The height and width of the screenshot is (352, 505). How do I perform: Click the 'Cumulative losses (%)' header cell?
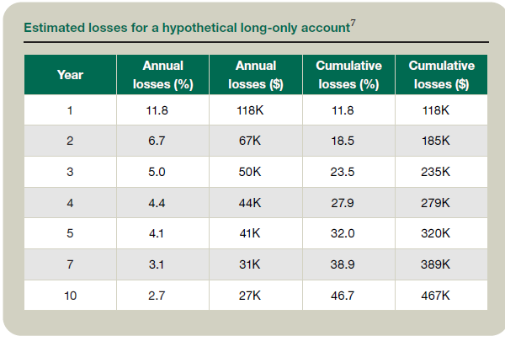click(x=348, y=75)
